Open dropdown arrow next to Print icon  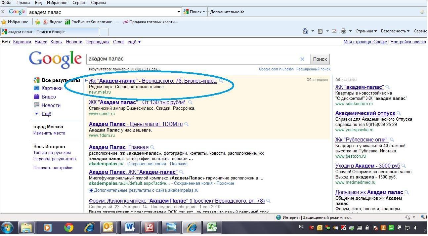point(350,31)
